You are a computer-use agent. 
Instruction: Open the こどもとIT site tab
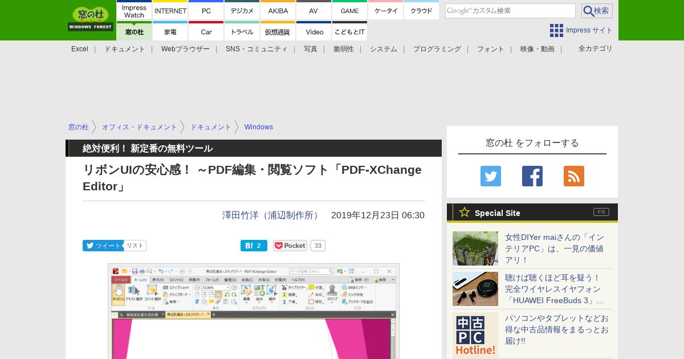point(349,31)
